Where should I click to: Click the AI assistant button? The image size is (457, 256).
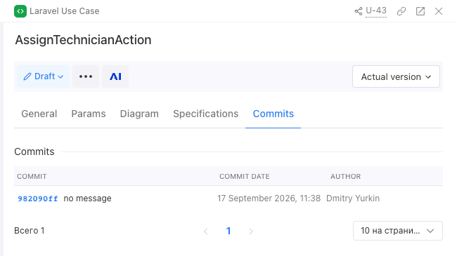pyautogui.click(x=115, y=76)
